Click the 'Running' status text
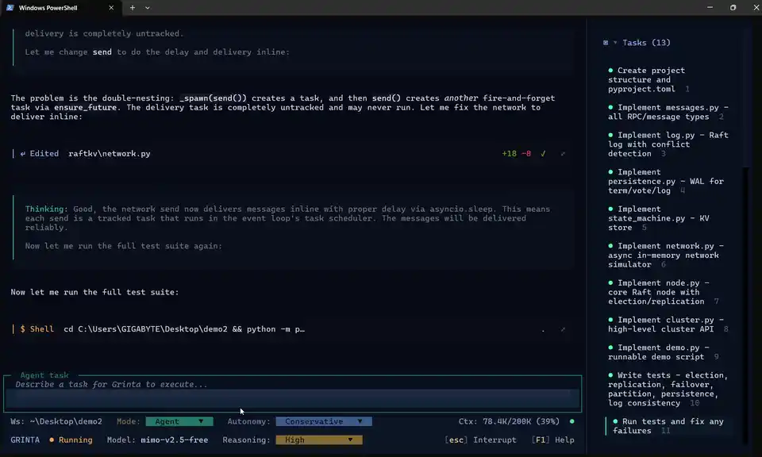This screenshot has width=762, height=457. (x=75, y=440)
